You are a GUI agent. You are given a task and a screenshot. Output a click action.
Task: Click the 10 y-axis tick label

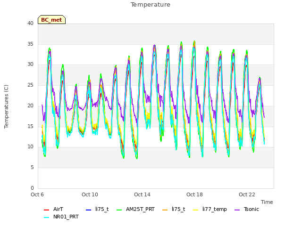[x=30, y=147]
